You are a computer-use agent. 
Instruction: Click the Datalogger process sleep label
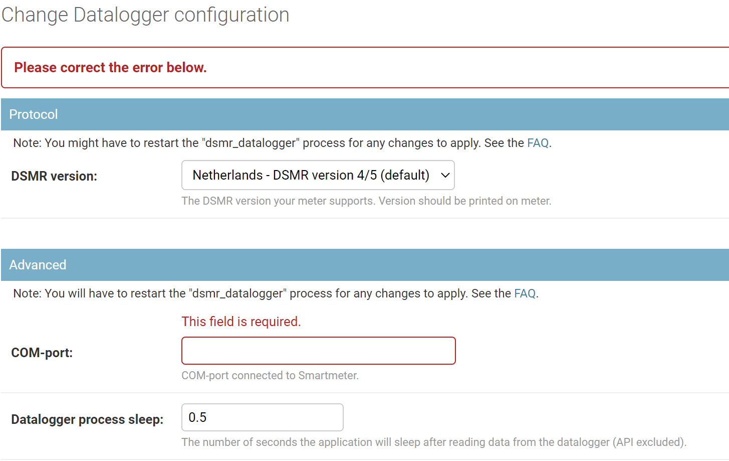(x=87, y=419)
